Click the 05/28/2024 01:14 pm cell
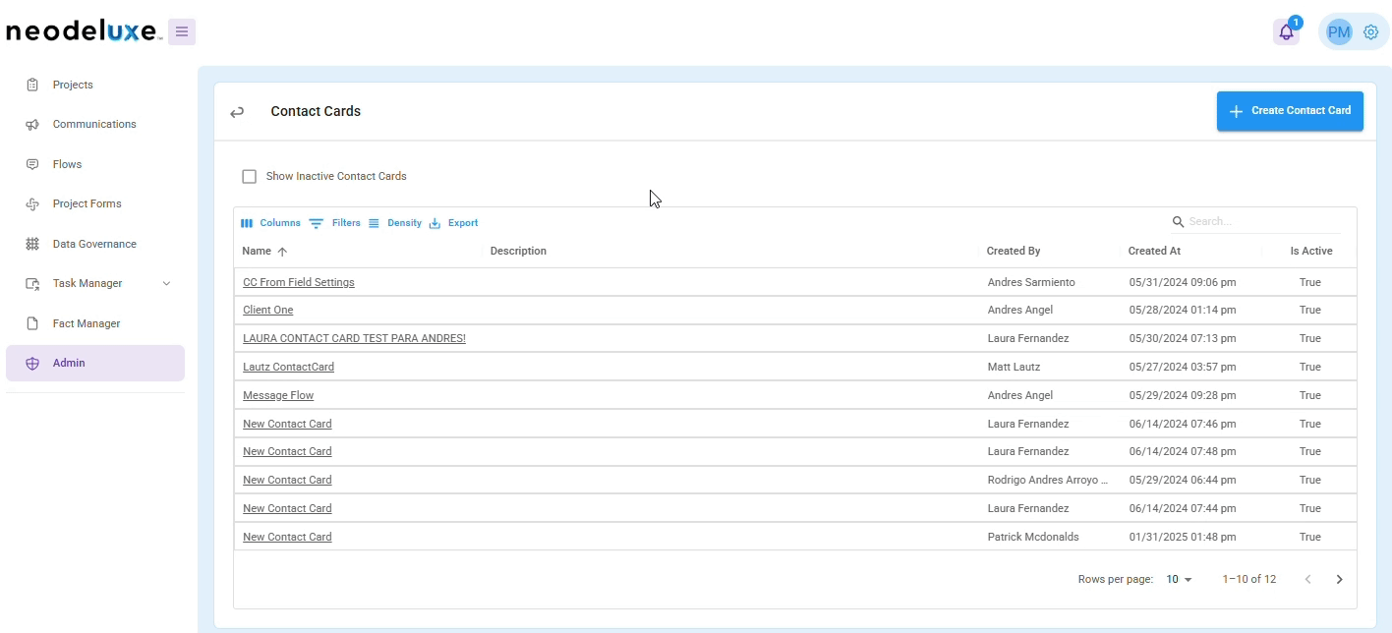Screen dimensions: 1392x633 (1183, 310)
